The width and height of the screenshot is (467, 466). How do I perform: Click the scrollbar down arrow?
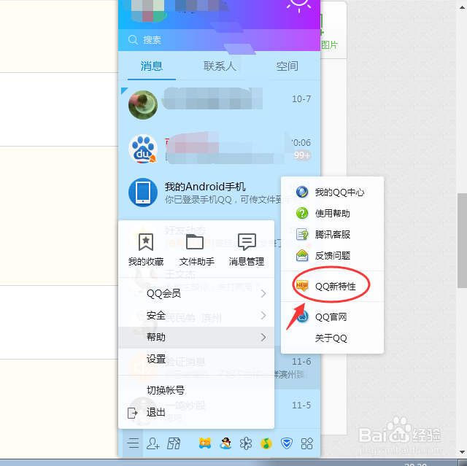(x=462, y=451)
